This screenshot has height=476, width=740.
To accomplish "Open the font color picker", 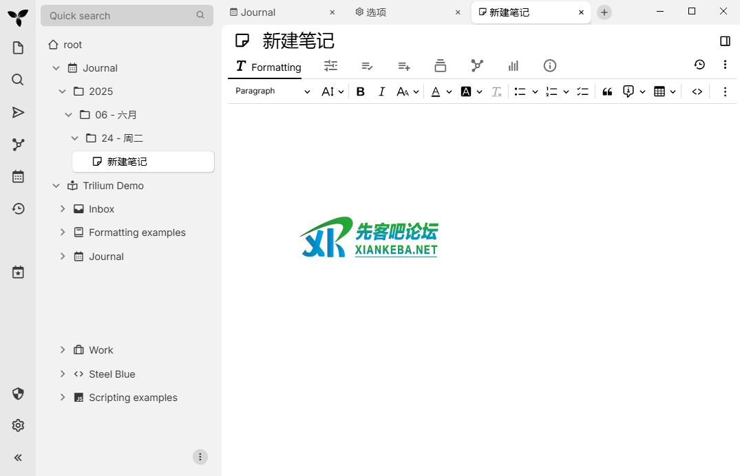I will [436, 91].
